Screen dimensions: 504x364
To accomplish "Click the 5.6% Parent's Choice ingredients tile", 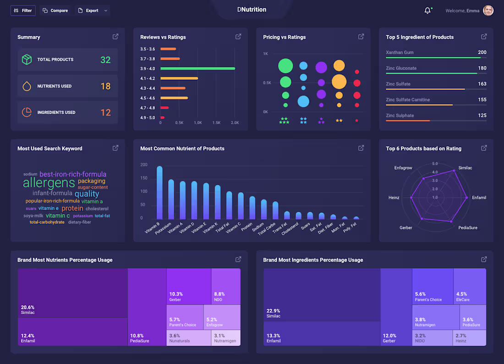I will [433, 286].
